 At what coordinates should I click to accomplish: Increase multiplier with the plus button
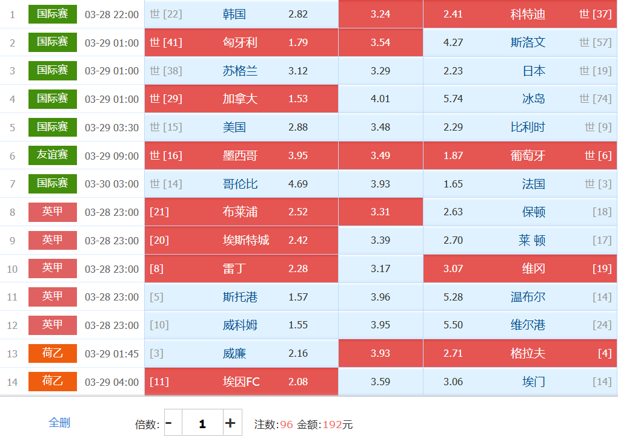click(231, 423)
